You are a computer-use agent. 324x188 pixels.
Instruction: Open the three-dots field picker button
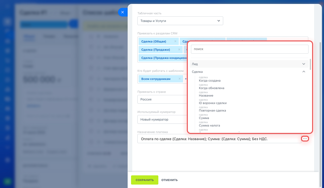[x=305, y=138]
